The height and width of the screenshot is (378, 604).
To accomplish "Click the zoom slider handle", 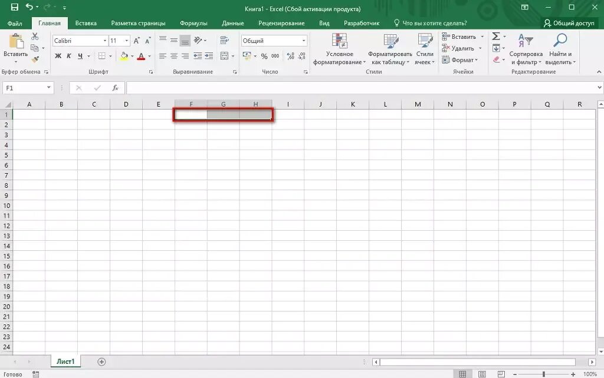I will point(543,374).
